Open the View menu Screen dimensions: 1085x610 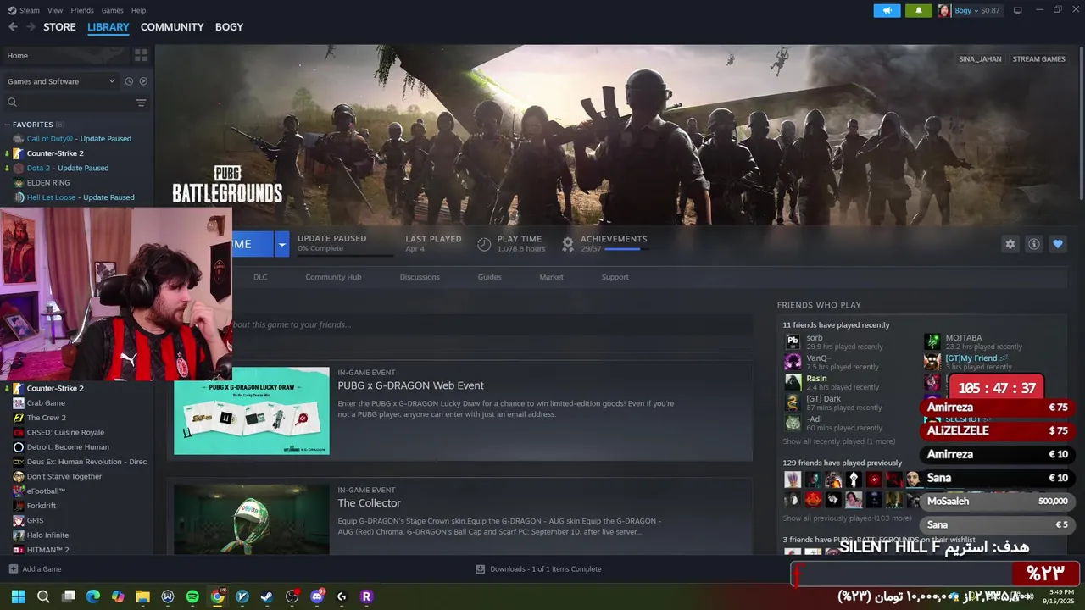pos(55,10)
